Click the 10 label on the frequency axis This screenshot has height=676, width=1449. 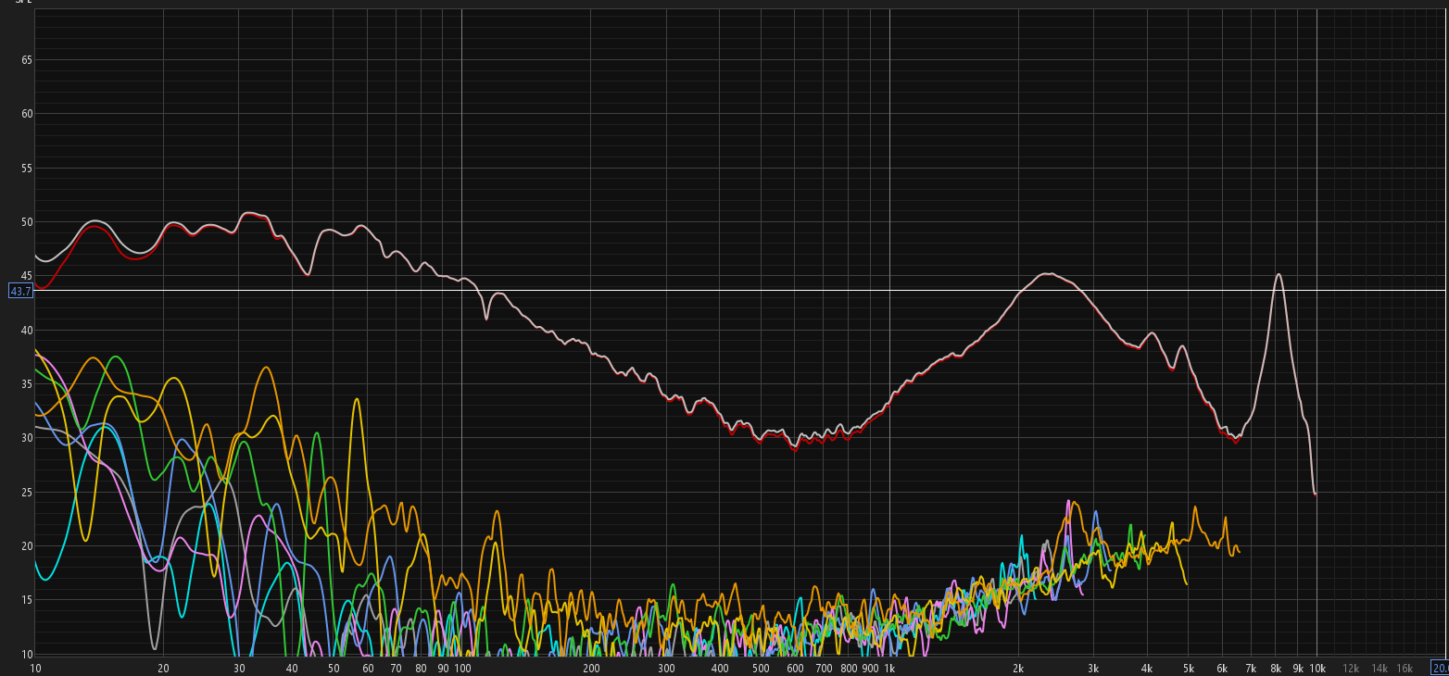(35, 668)
